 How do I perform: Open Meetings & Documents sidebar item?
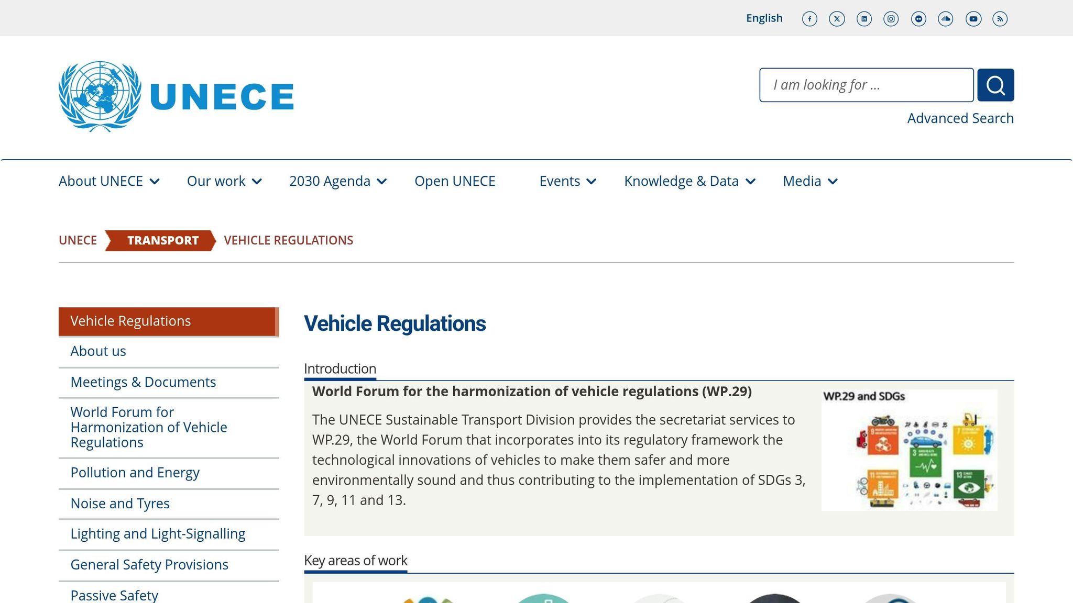point(169,382)
